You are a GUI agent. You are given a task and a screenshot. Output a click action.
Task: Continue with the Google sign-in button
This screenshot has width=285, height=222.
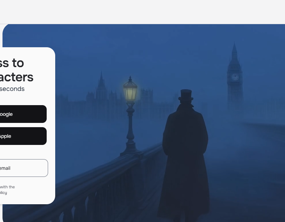tap(23, 114)
